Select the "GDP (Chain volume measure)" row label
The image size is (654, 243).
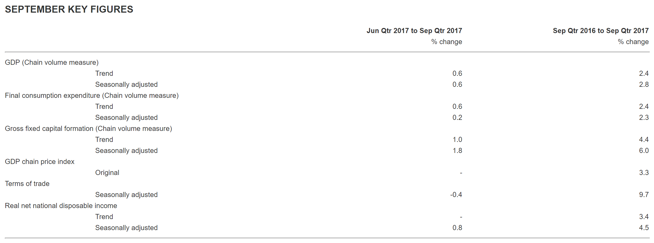point(52,62)
